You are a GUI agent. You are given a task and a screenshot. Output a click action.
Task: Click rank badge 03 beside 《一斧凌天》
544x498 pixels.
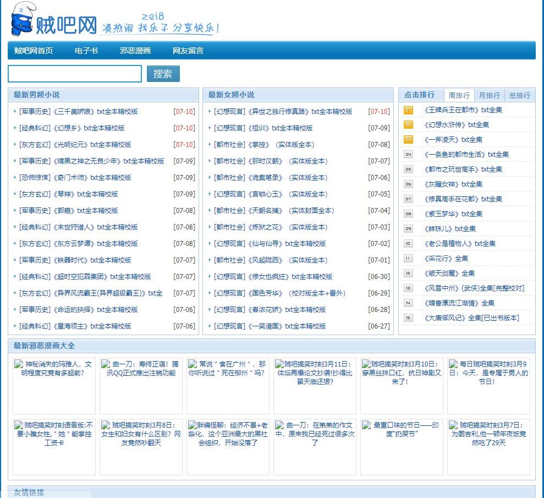click(408, 140)
